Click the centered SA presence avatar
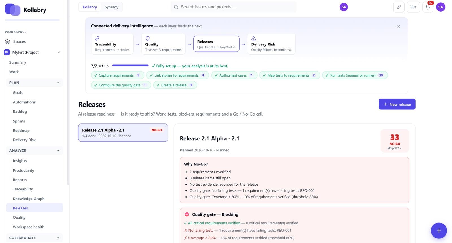This screenshot has height=243, width=452. pos(344,7)
